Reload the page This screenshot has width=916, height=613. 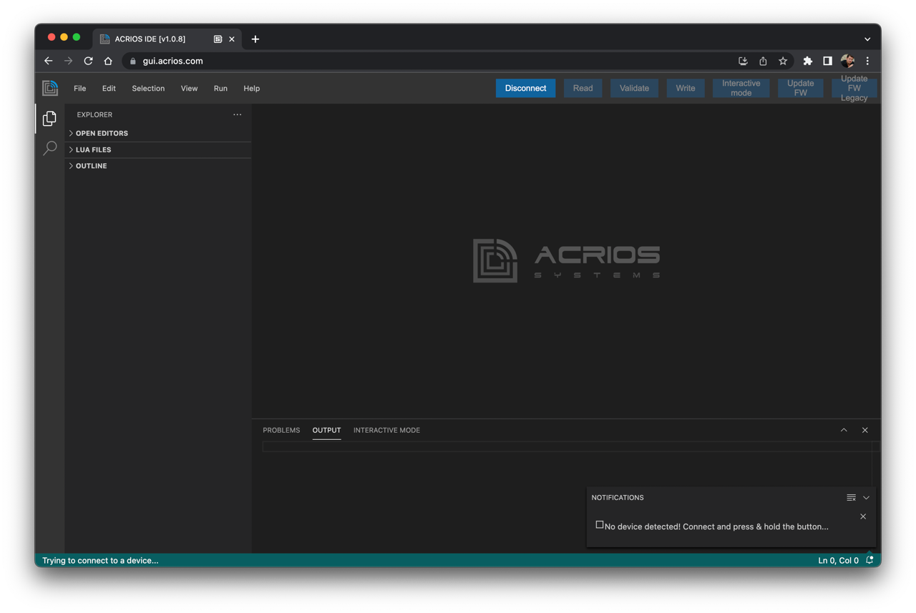(x=88, y=61)
